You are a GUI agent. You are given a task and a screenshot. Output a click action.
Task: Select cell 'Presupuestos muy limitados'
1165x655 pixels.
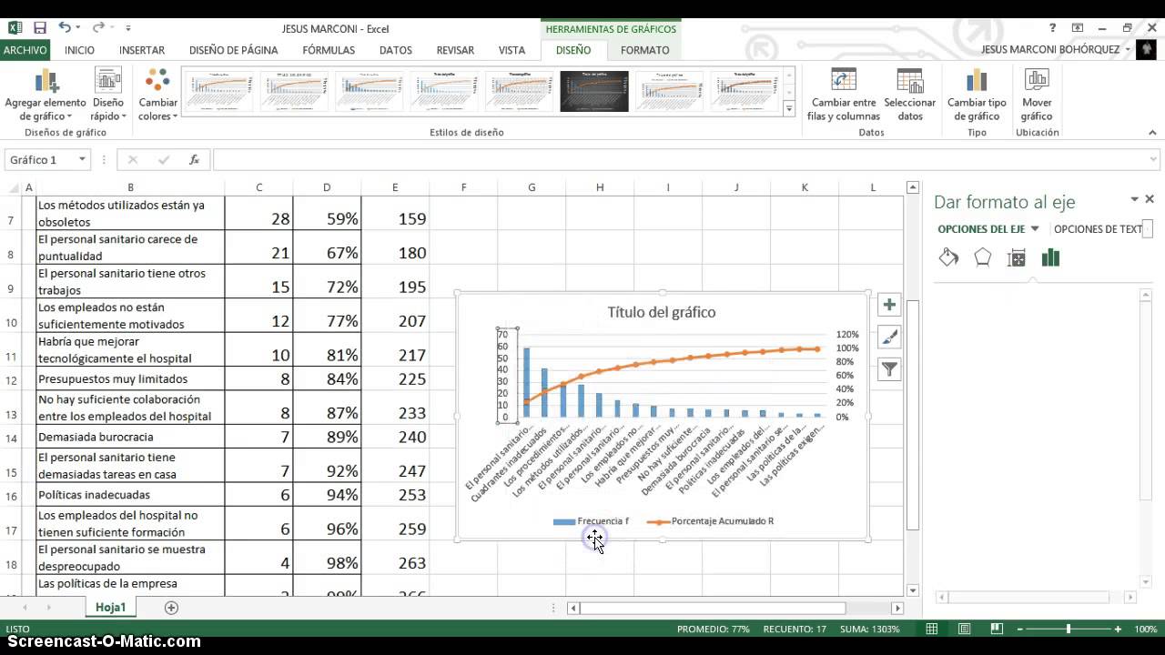pos(130,378)
